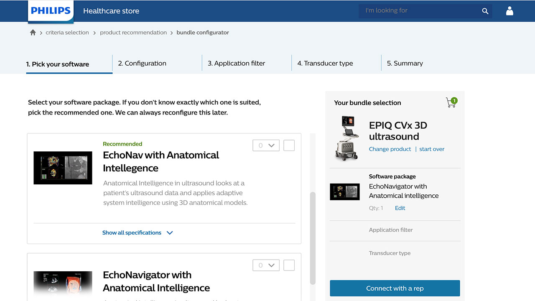Click the product list scrollbar thumb

click(312, 238)
